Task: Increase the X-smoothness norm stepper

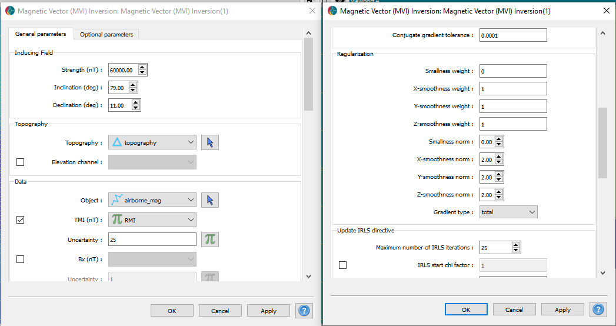Action: pyautogui.click(x=498, y=157)
